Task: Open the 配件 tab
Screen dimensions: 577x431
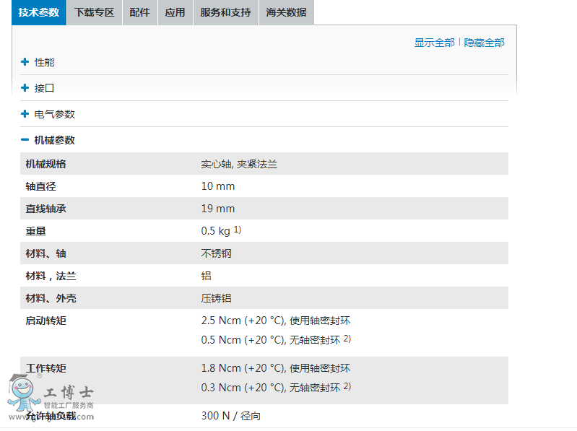Action: click(140, 12)
